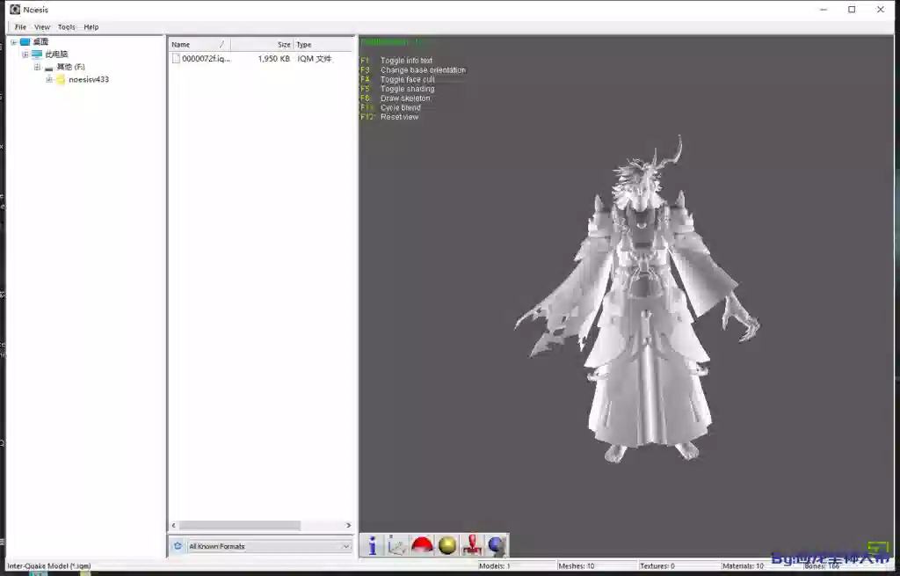Maximize the Noesis window

pyautogui.click(x=852, y=9)
